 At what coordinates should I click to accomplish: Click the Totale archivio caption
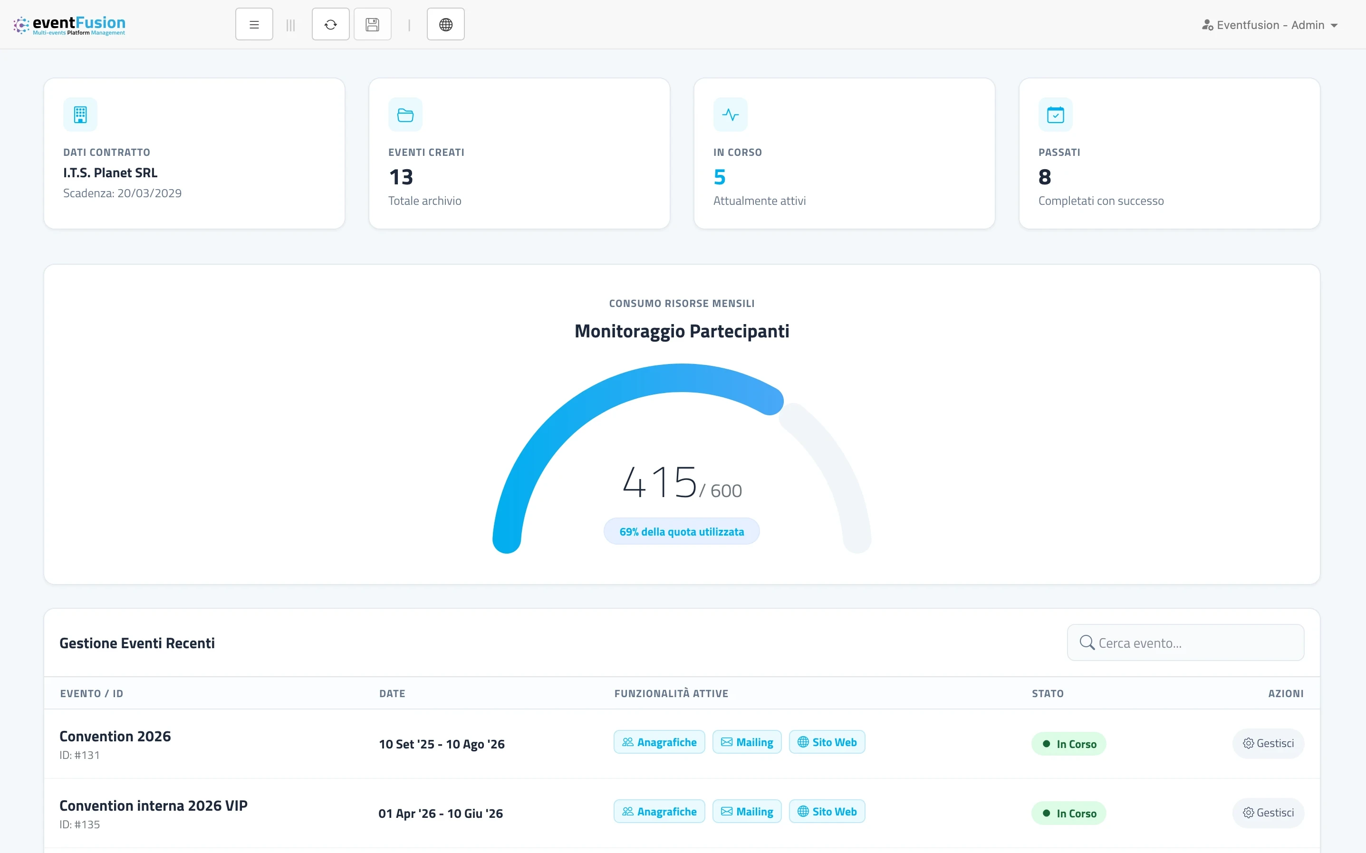coord(425,201)
